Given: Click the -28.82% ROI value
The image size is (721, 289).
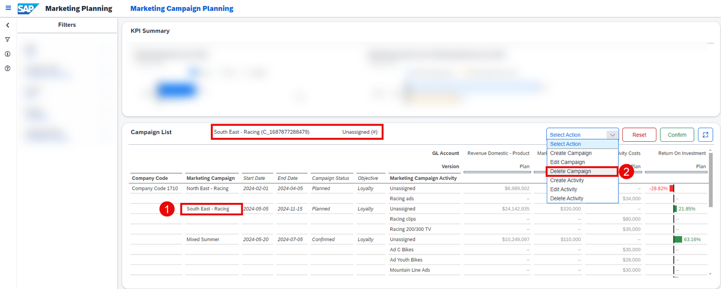Looking at the screenshot, I should [x=658, y=188].
